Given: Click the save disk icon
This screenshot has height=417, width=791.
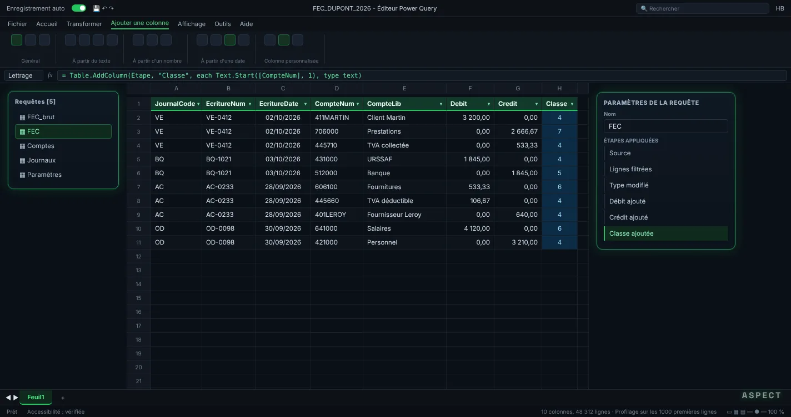Looking at the screenshot, I should coord(96,8).
